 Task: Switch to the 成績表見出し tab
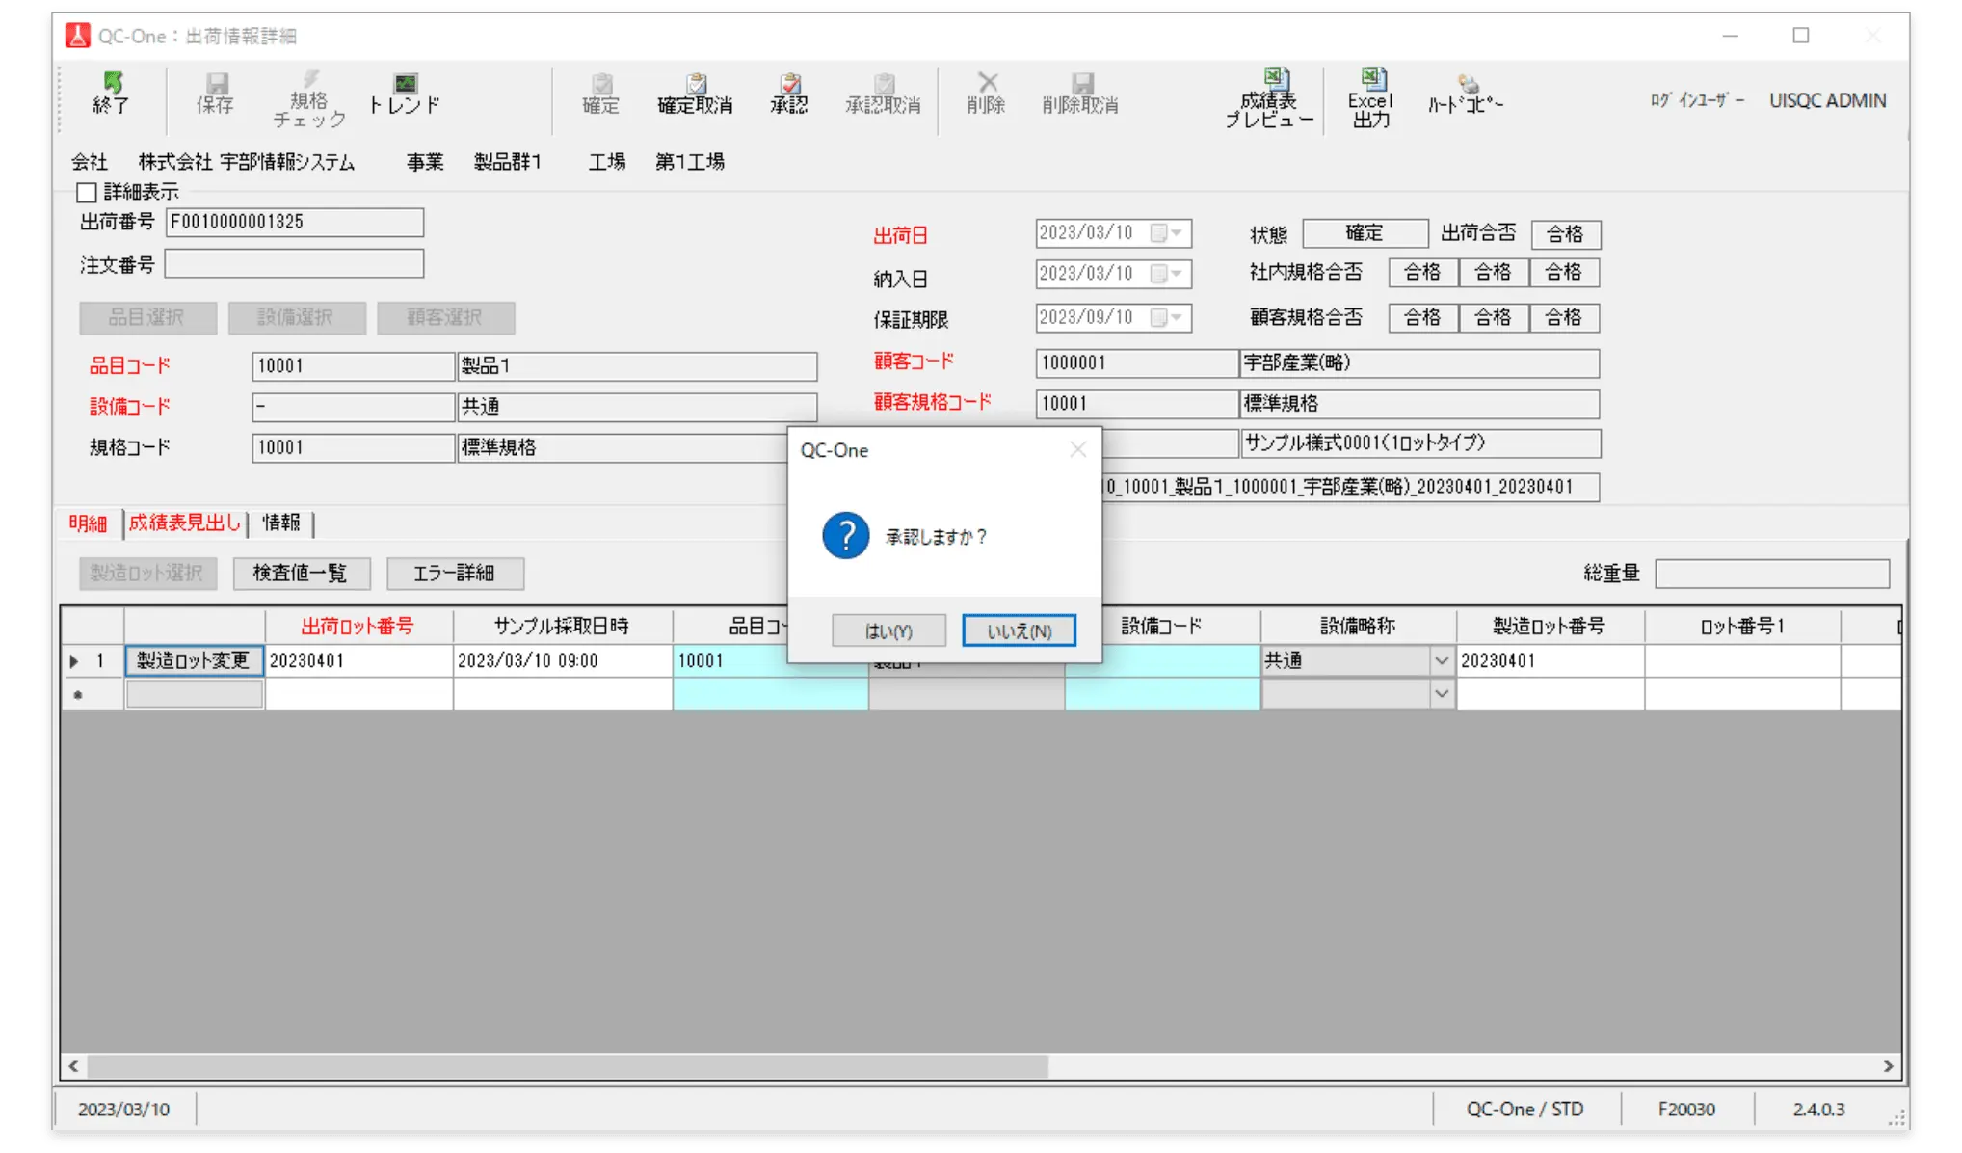(185, 523)
